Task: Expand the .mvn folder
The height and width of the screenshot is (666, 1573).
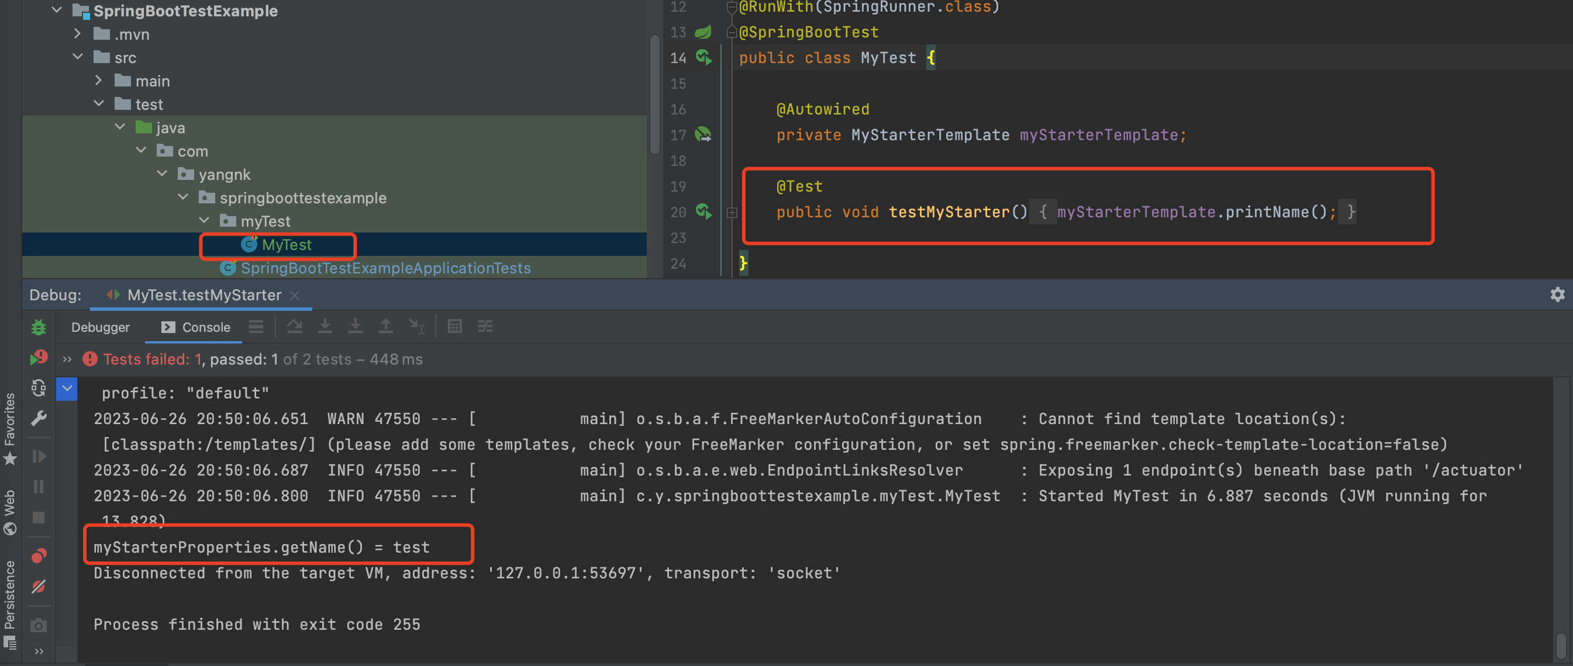Action: 78,33
